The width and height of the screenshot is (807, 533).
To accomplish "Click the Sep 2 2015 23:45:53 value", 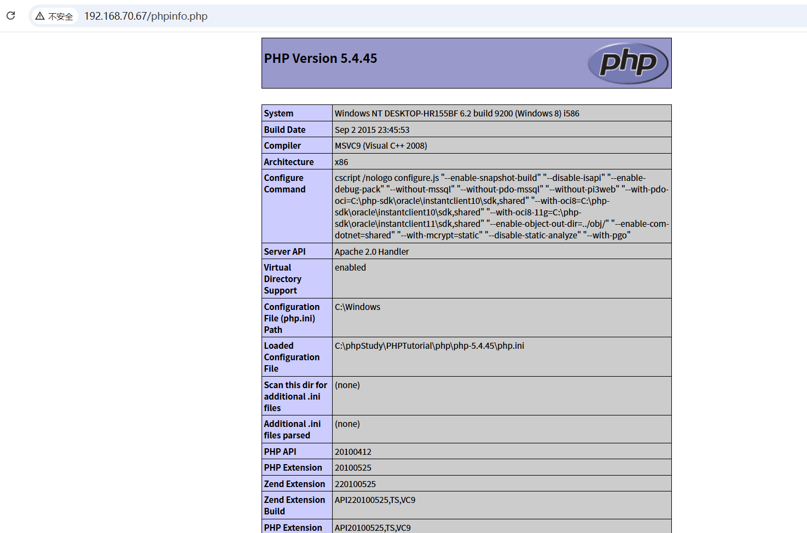I will tap(372, 130).
